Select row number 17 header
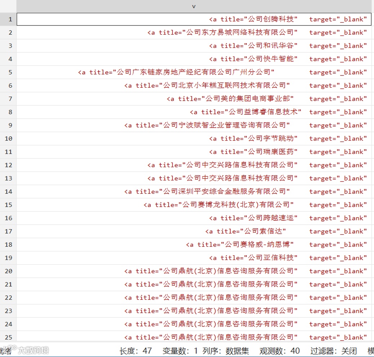 click(x=8, y=231)
